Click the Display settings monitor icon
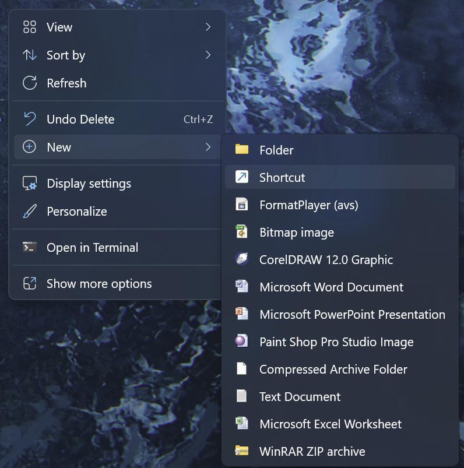Viewport: 464px width, 468px height. (x=30, y=183)
